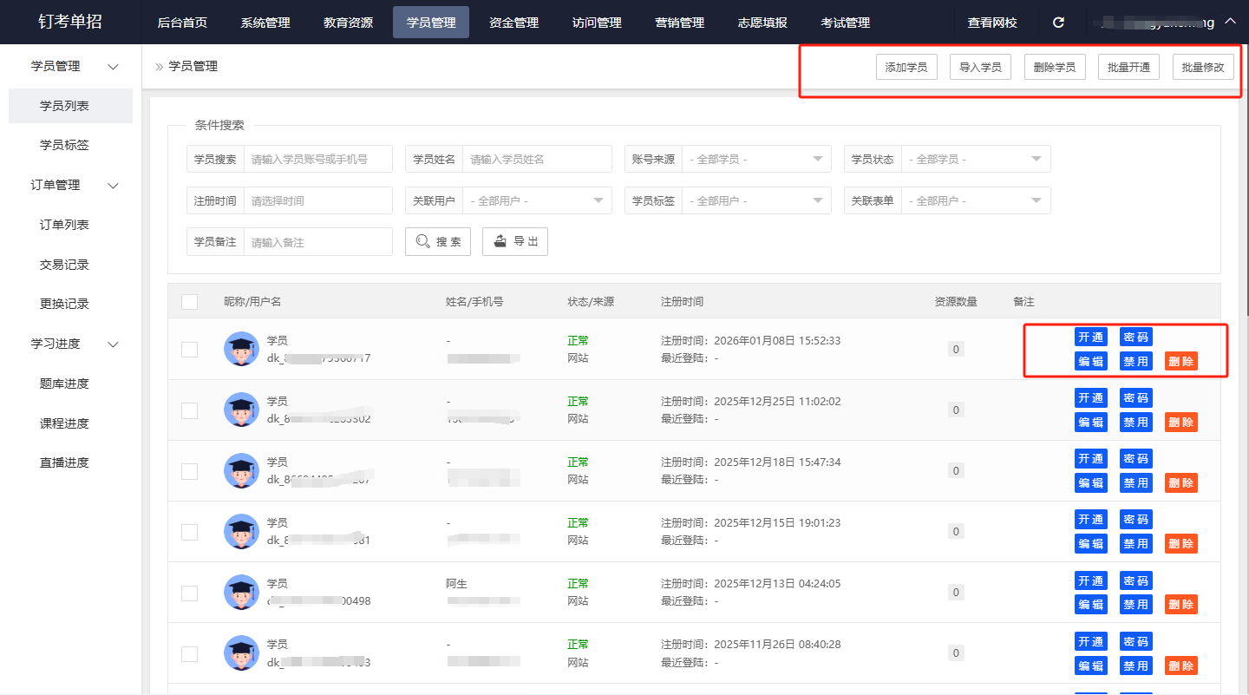
Task: Click the refresh icon in top bar
Action: point(1058,23)
